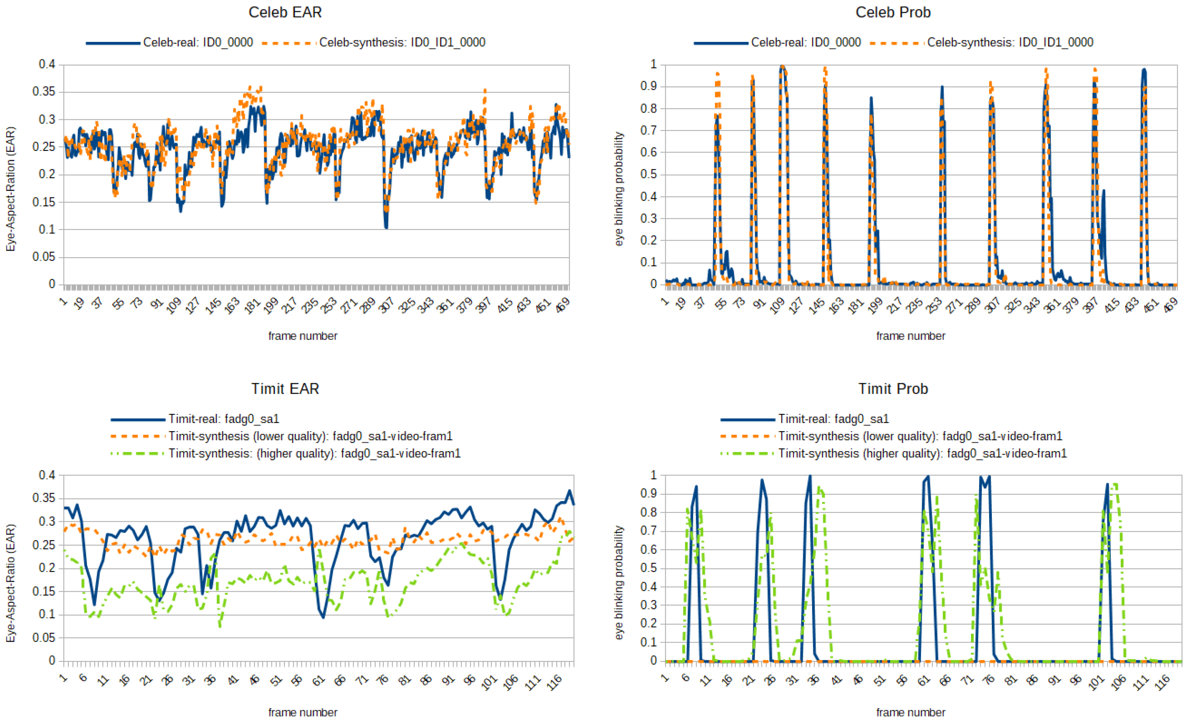Click the 0.35 y-axis tick in Celeb EAR
The image size is (1190, 723).
click(44, 92)
